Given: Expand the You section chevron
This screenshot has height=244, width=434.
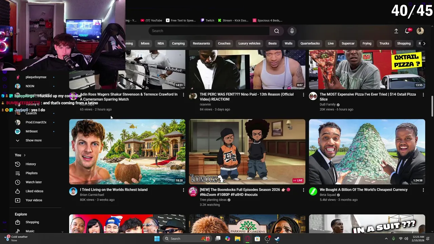Looking at the screenshot, I should coord(24,155).
